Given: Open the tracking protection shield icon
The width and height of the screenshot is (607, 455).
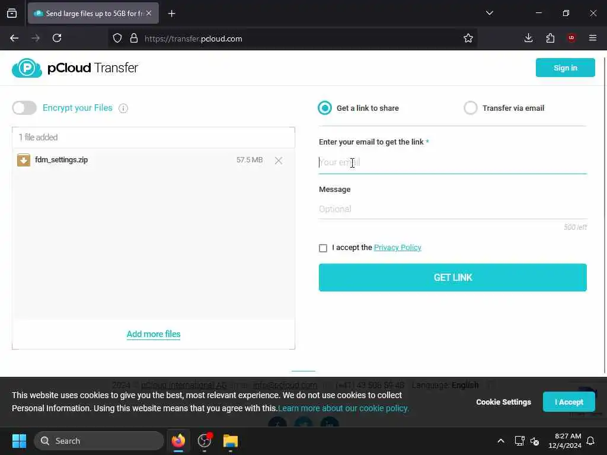Looking at the screenshot, I should click(117, 39).
